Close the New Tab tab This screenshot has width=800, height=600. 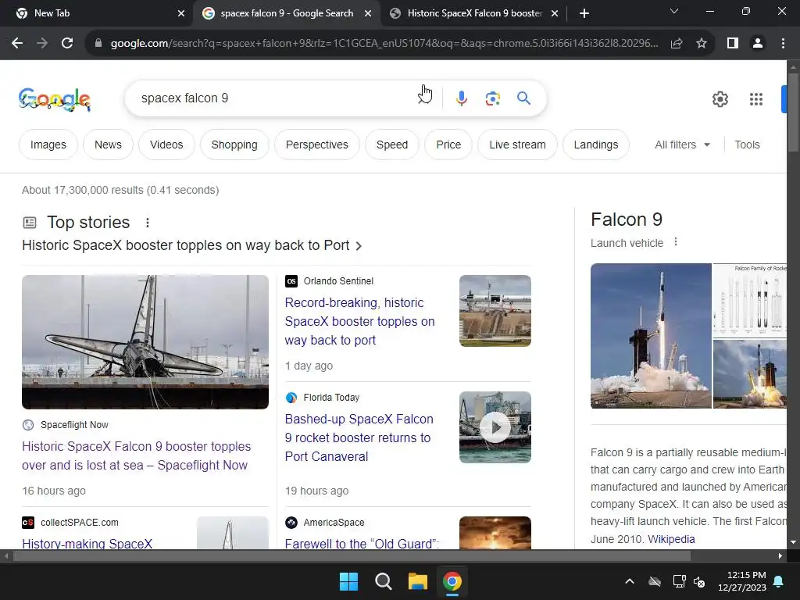pyautogui.click(x=181, y=13)
